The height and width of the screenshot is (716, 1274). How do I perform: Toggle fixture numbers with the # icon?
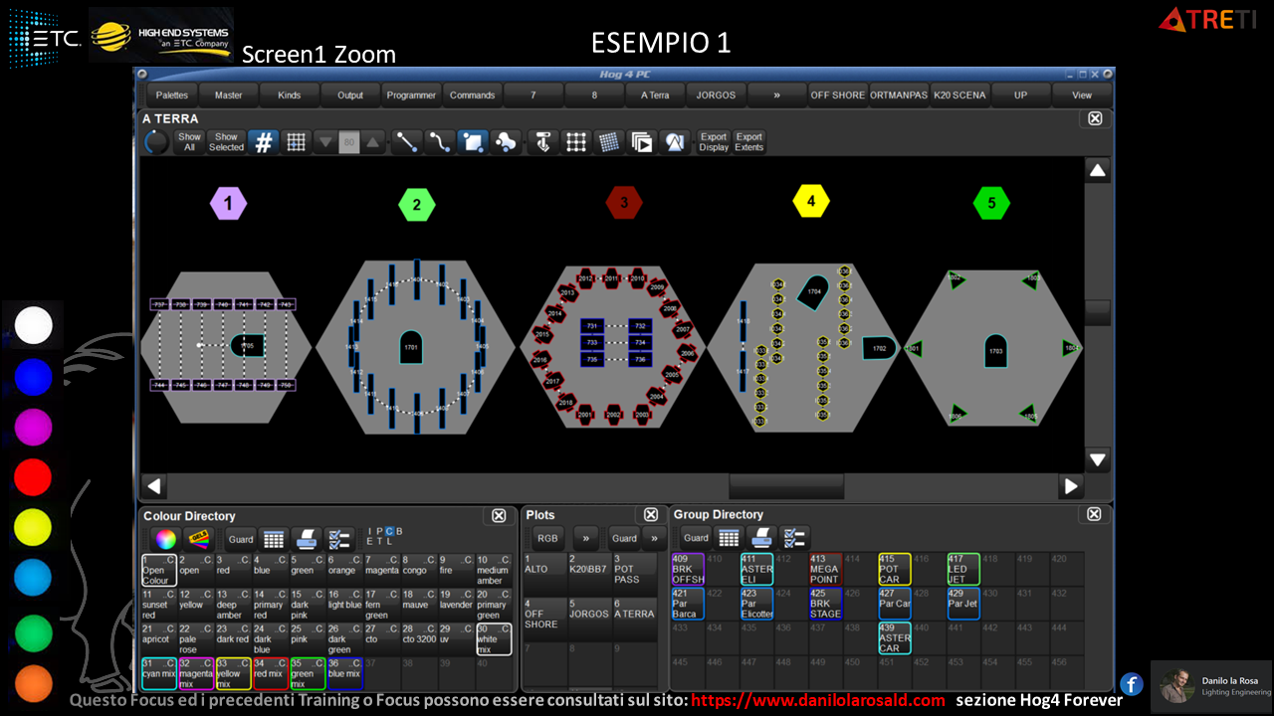(264, 142)
